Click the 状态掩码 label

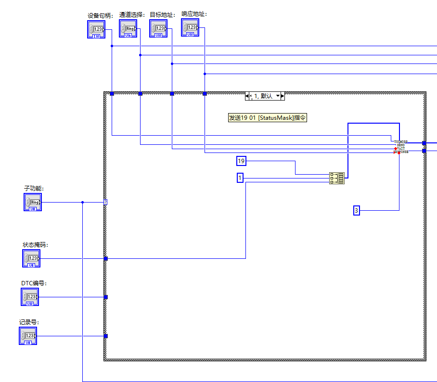click(36, 244)
